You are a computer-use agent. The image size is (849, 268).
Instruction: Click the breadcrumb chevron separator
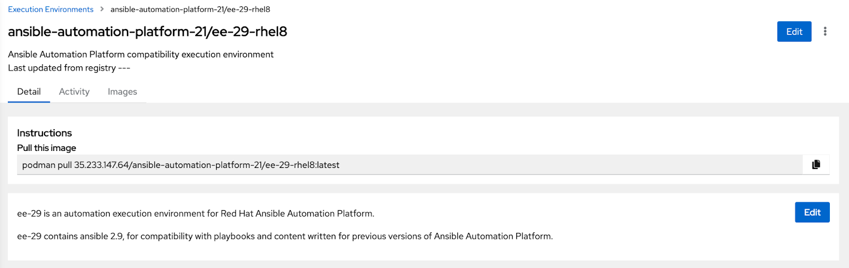102,9
